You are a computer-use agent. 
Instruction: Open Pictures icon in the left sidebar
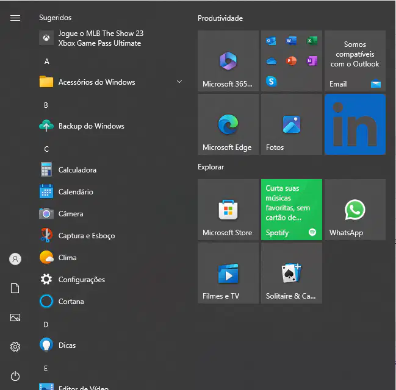15,317
